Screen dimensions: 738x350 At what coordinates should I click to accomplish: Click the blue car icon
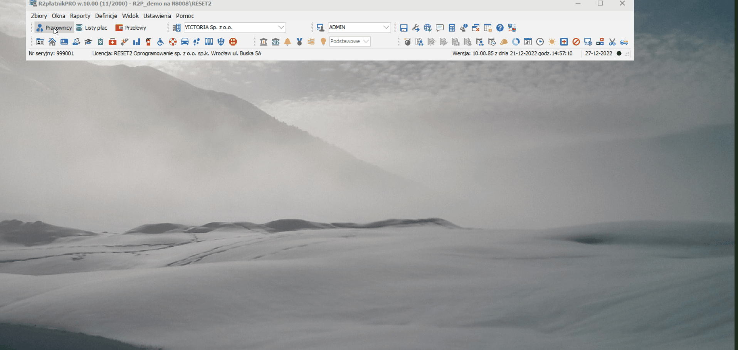click(185, 42)
